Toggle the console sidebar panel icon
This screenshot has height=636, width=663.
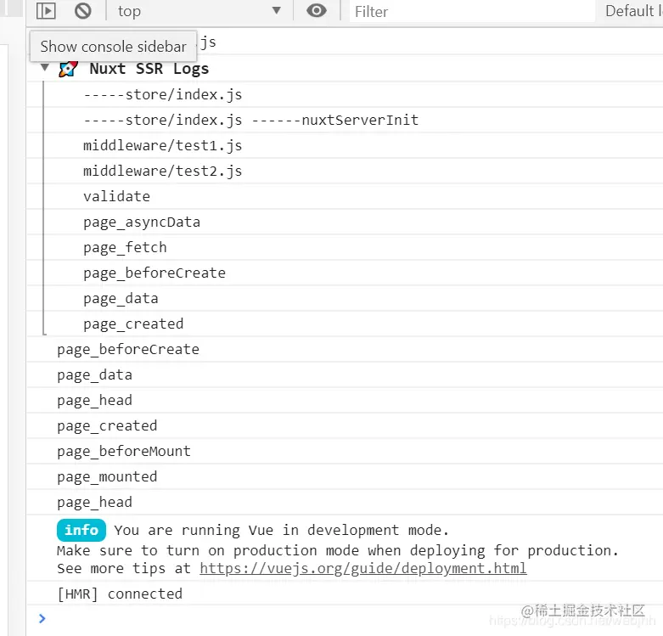pyautogui.click(x=46, y=10)
